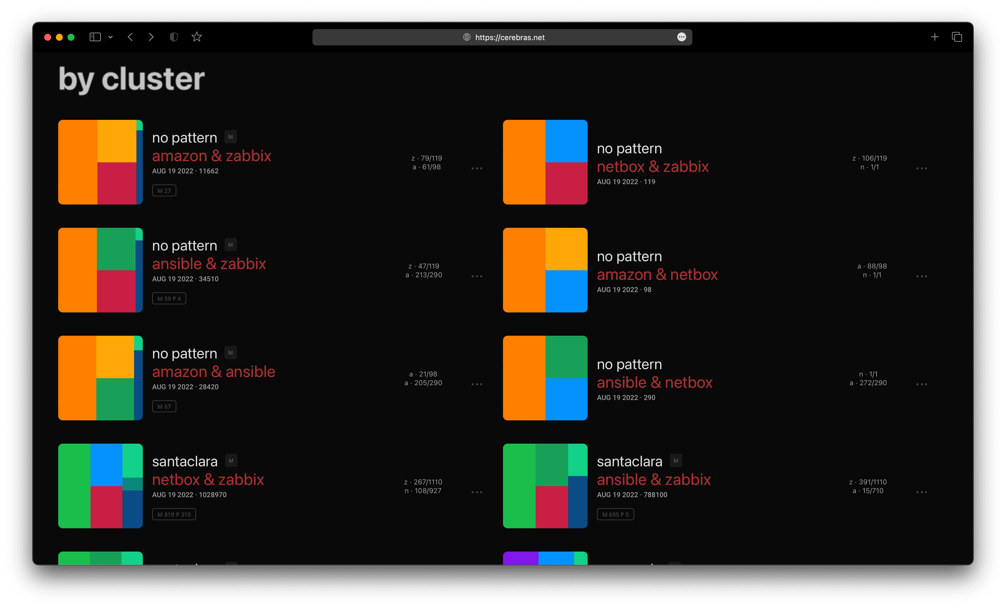Click 'AUG 19 2022 · 1028970' text
Viewport: 1006px width, 608px height.
pyautogui.click(x=189, y=495)
